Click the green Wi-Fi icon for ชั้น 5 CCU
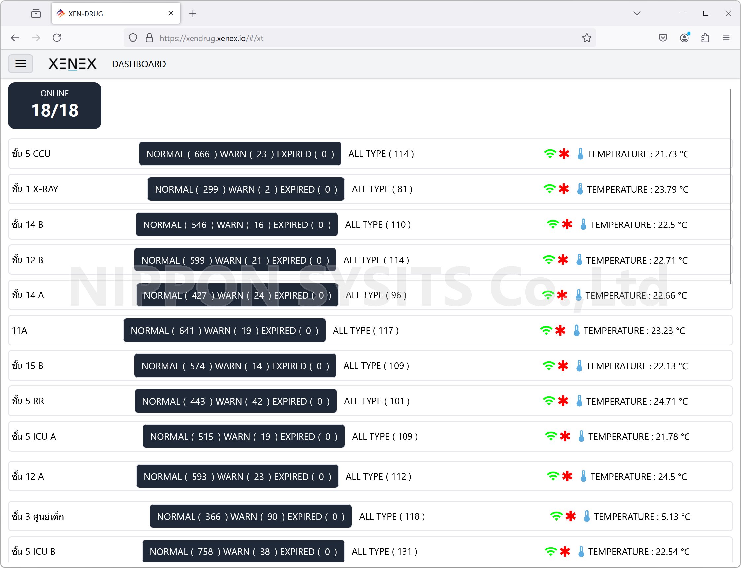 pos(550,154)
